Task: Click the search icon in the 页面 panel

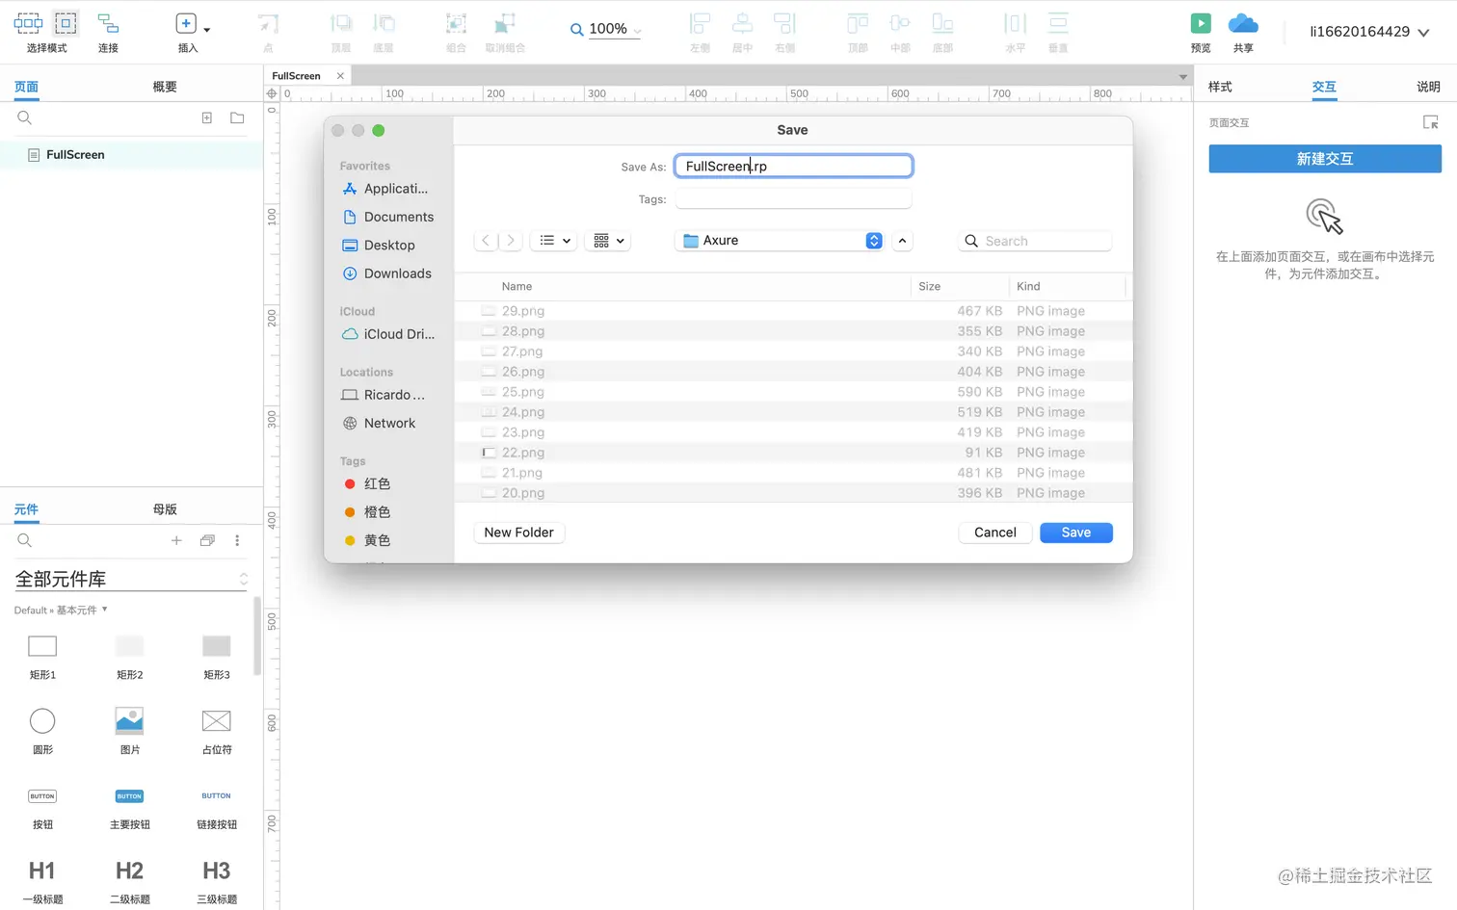Action: pyautogui.click(x=25, y=117)
